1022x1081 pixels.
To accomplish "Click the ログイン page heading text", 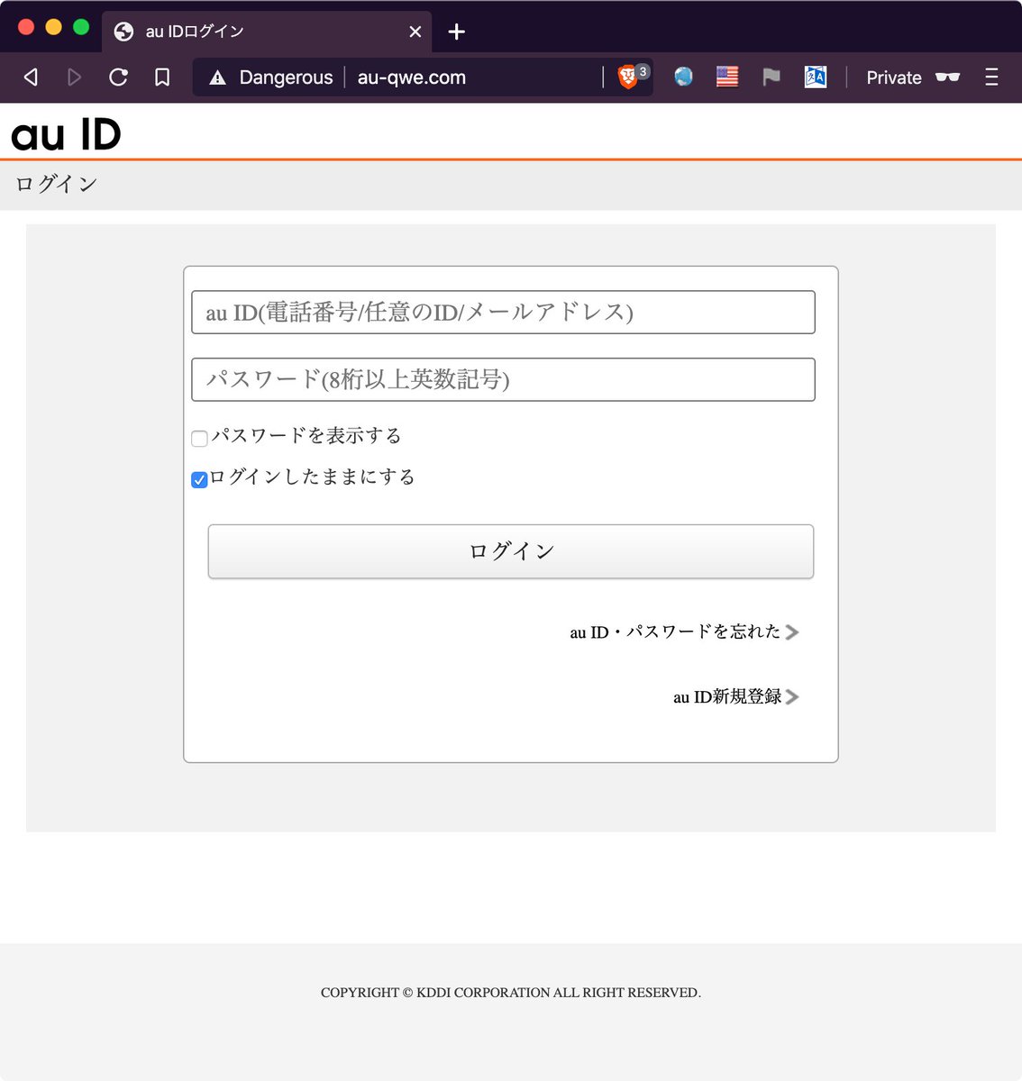I will click(x=57, y=184).
